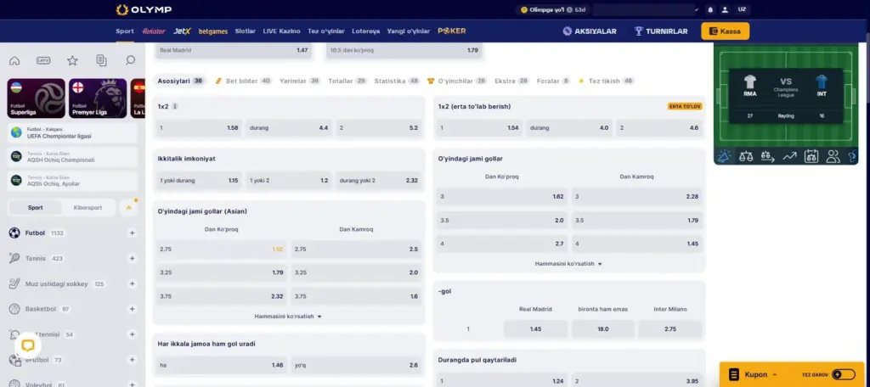Toggle the Tez garov switch
Screen dimensions: 870x387
click(844, 375)
